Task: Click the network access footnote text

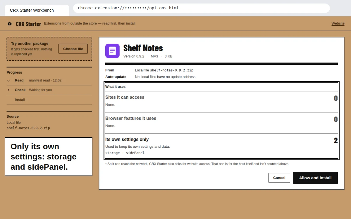Action: pos(197,164)
